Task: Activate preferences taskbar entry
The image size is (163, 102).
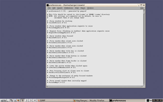Action: pos(127,100)
